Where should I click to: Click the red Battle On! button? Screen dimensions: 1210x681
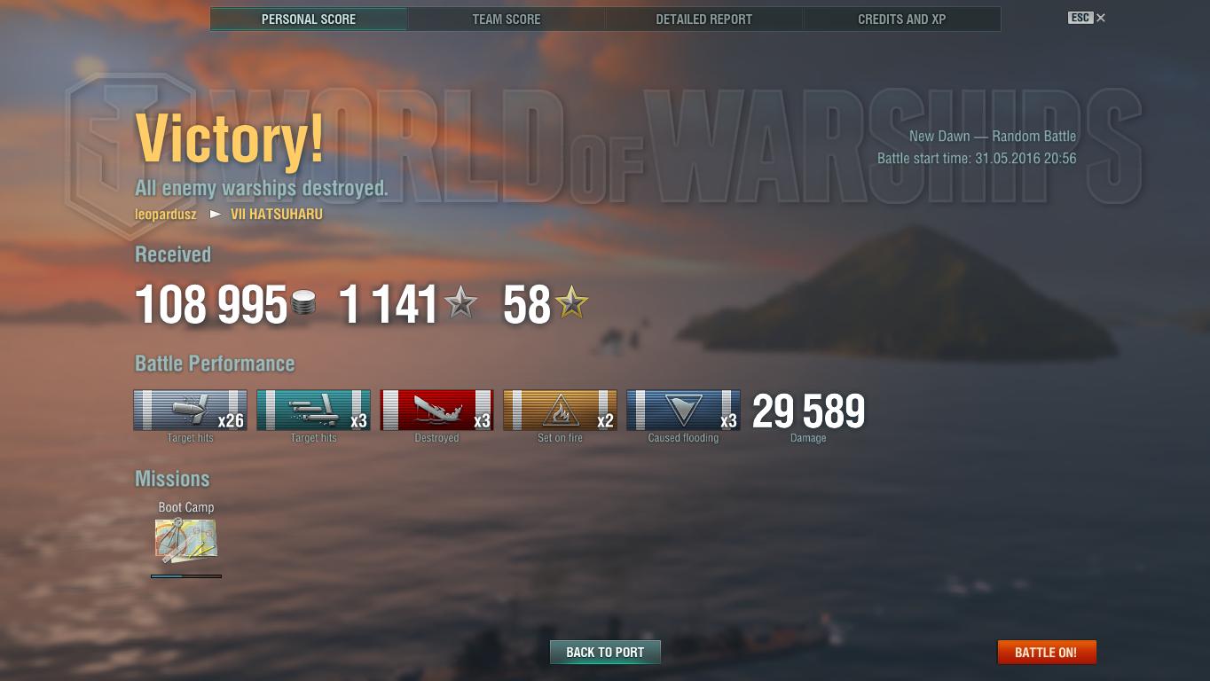(1047, 652)
